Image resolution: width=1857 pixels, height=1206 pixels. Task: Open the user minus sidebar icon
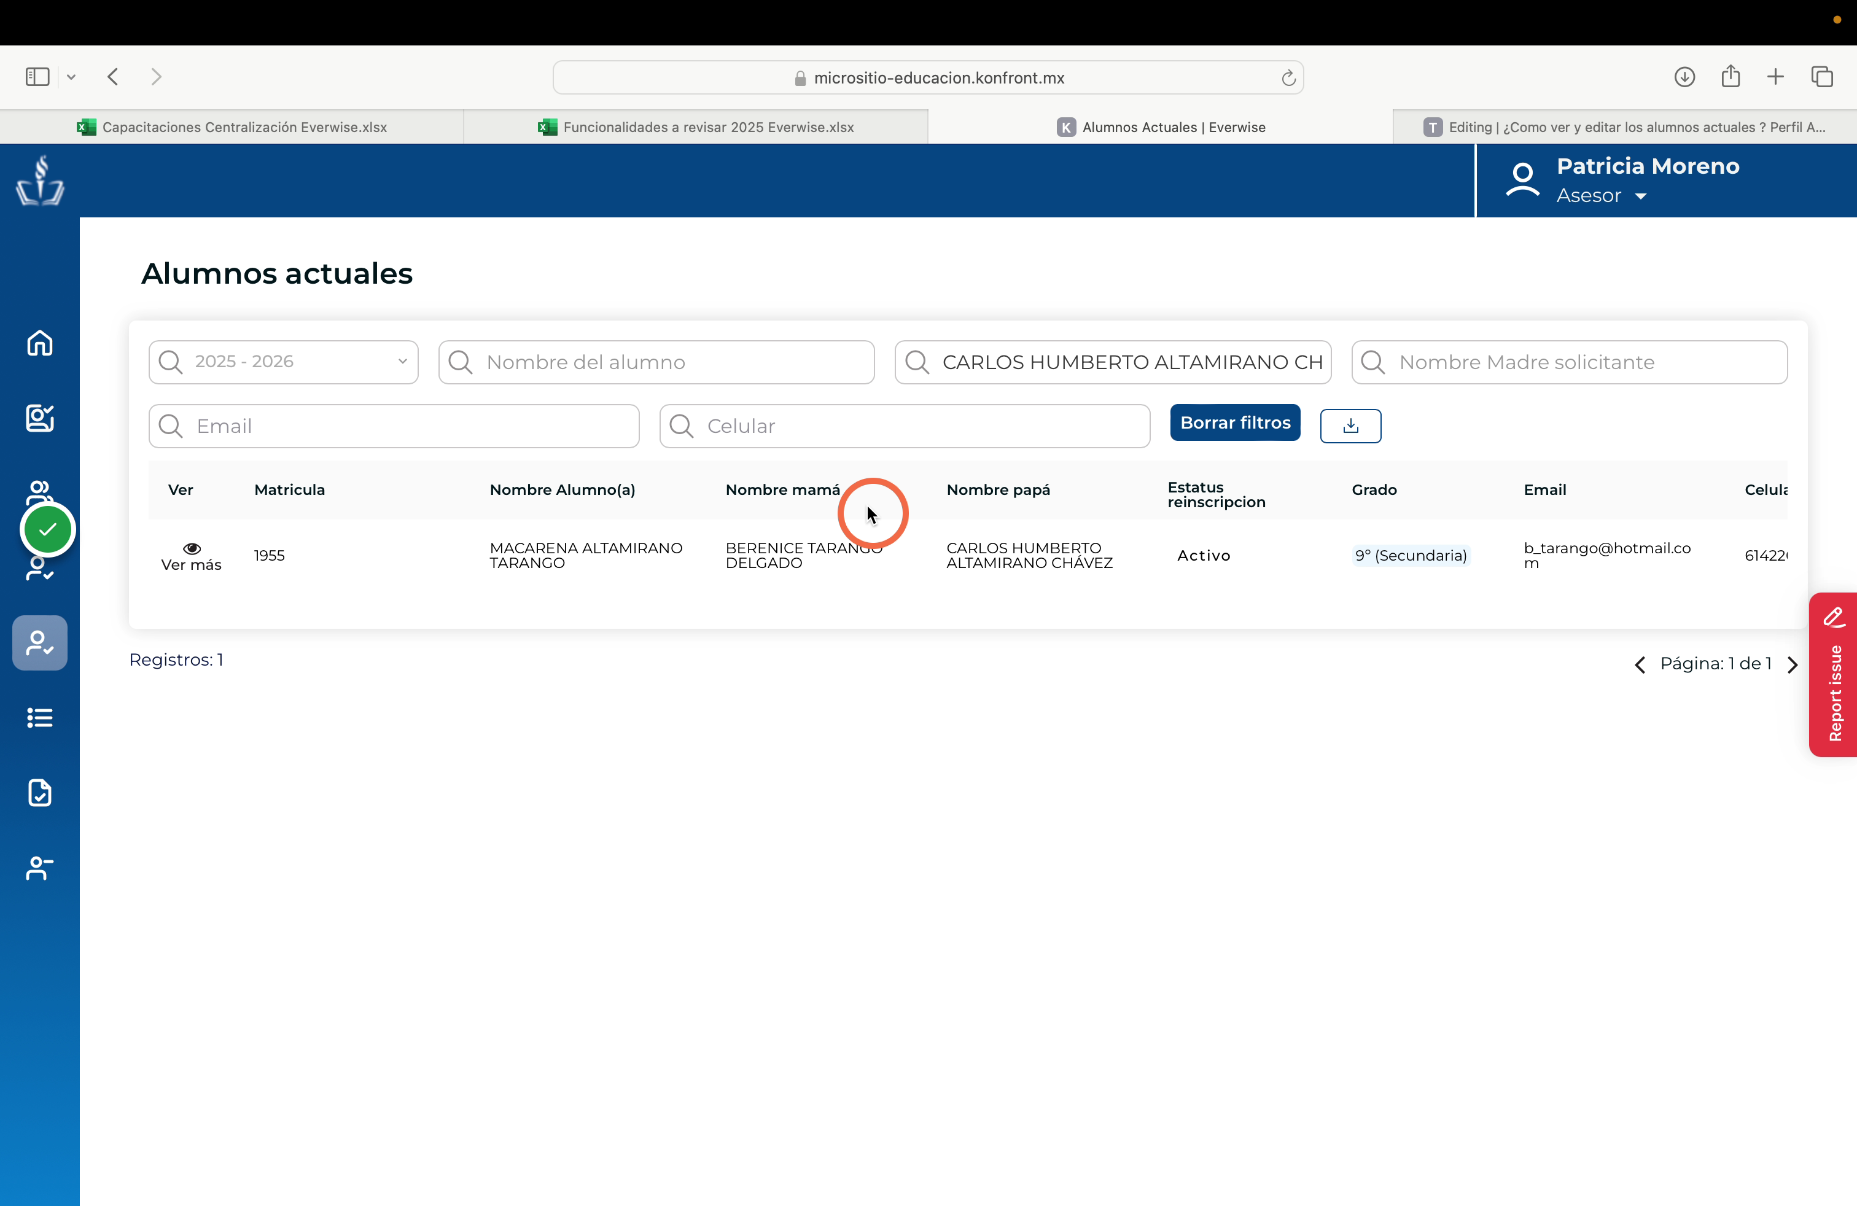click(x=40, y=868)
